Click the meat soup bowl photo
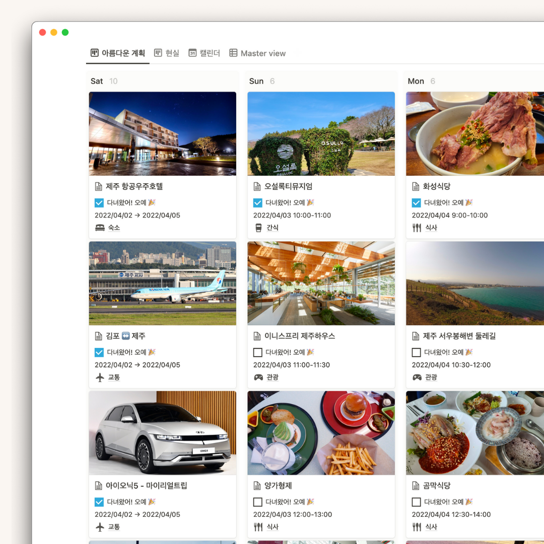 click(x=475, y=133)
